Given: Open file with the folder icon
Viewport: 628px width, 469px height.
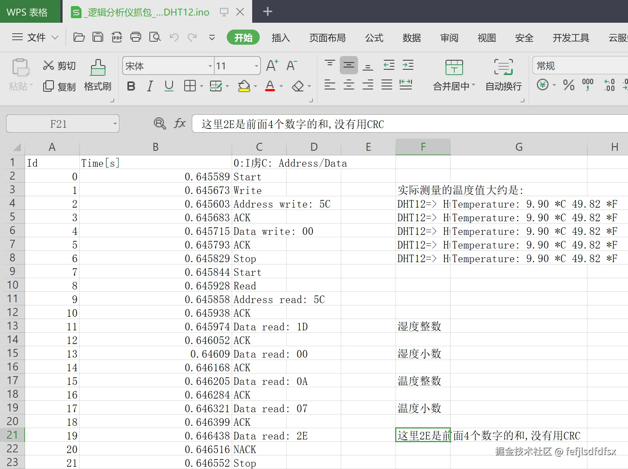Looking at the screenshot, I should (79, 37).
